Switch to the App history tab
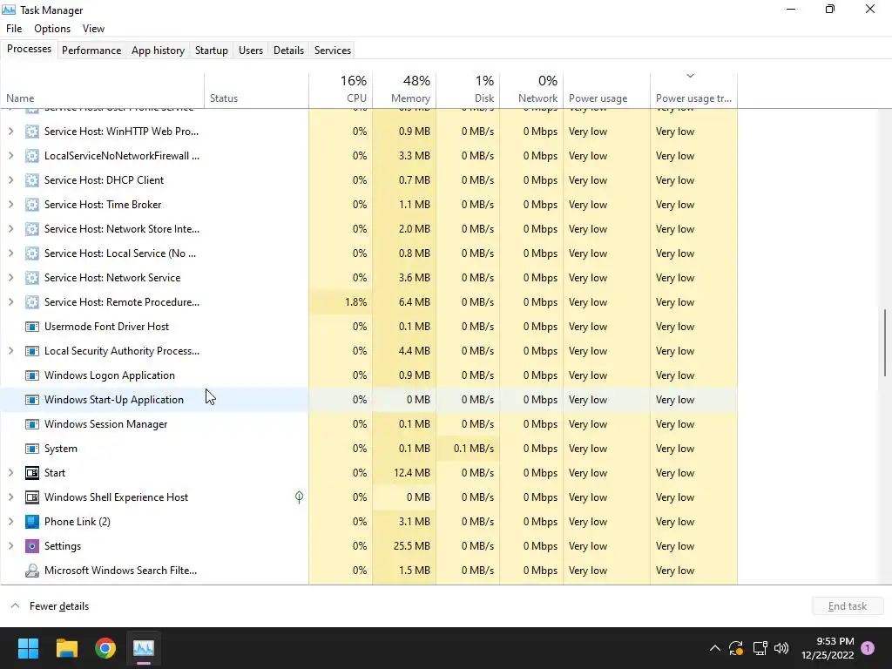892x669 pixels. (x=159, y=50)
